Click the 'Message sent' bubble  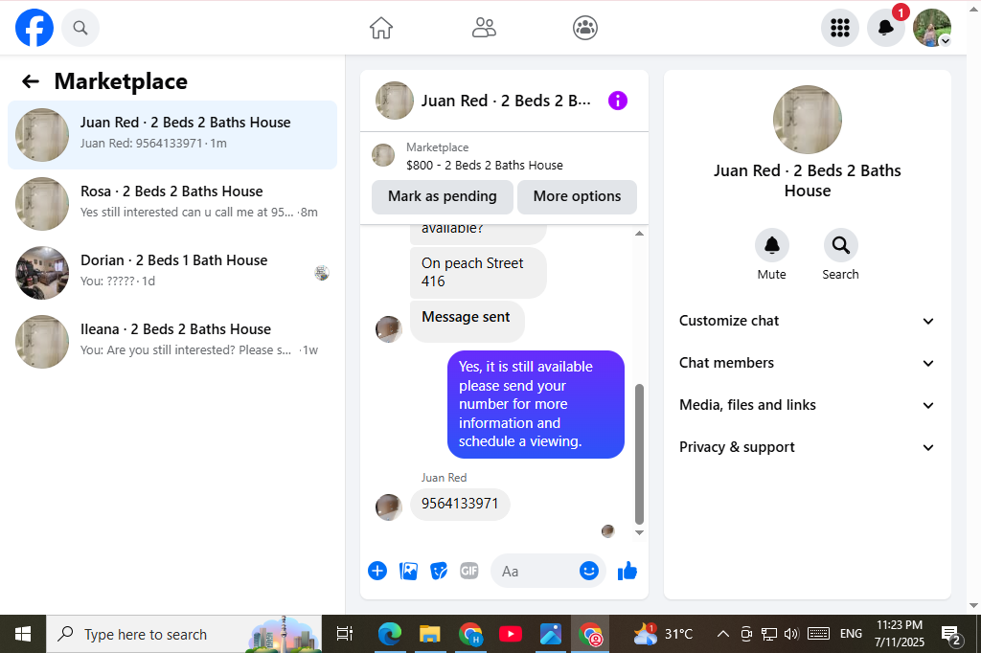(x=467, y=321)
